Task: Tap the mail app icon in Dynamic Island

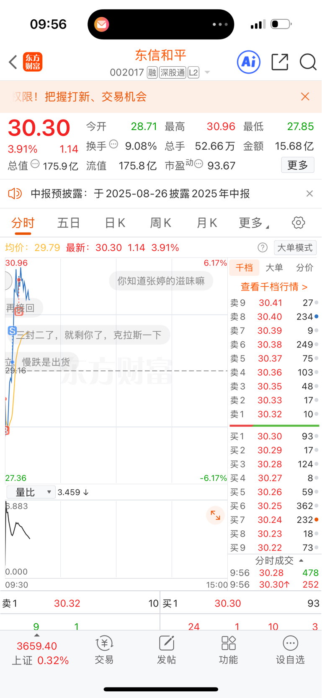Action: point(102,24)
